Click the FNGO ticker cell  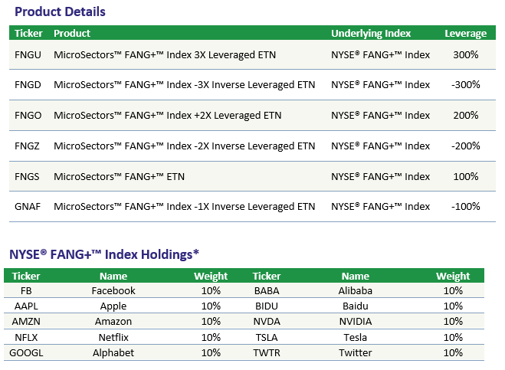pos(28,115)
